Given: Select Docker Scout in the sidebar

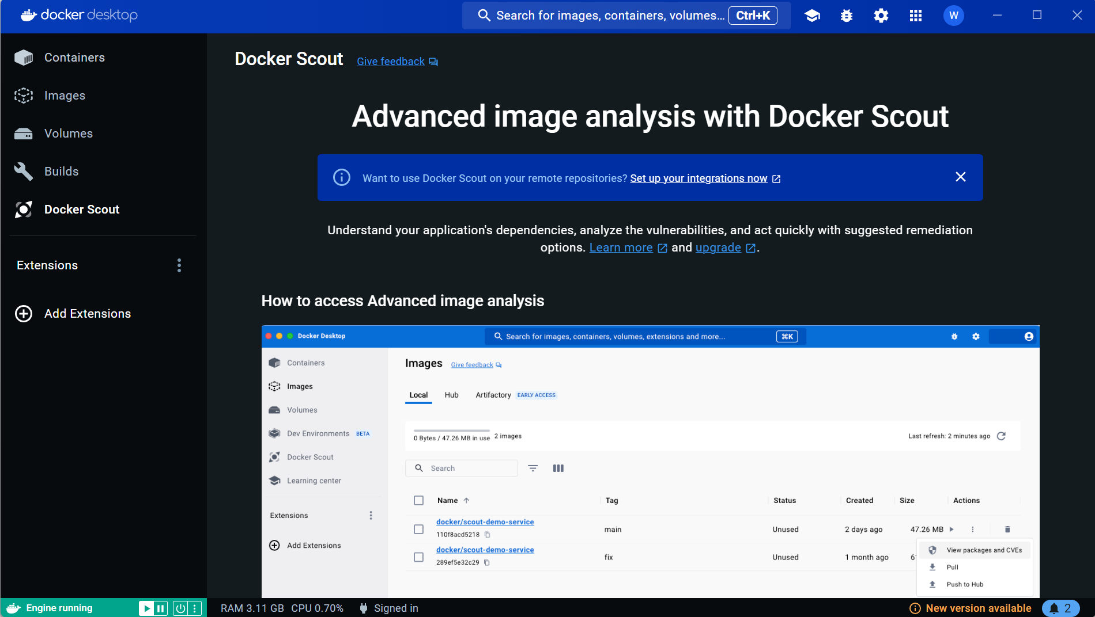Looking at the screenshot, I should click(x=104, y=210).
